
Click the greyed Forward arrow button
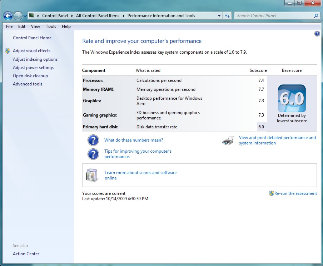[x=18, y=16]
